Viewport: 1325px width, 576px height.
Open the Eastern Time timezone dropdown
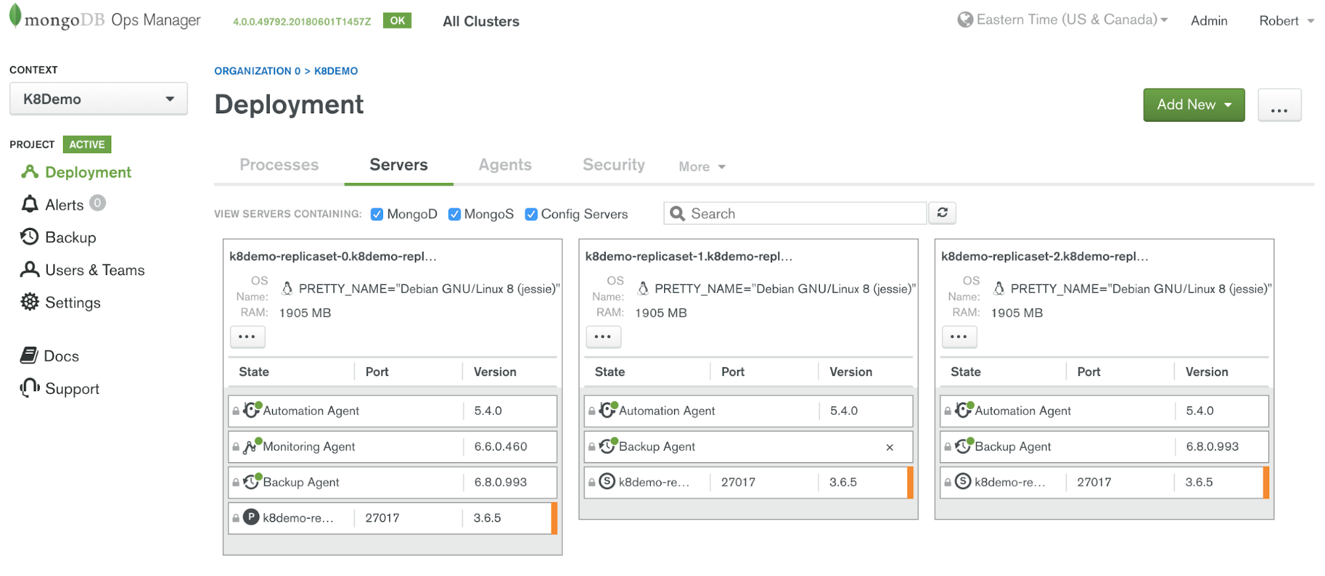click(x=1072, y=20)
